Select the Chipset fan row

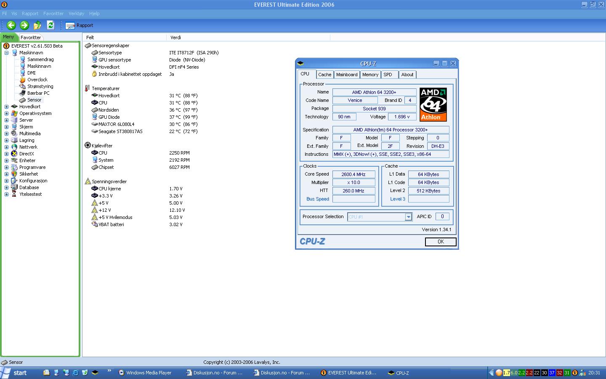point(141,167)
